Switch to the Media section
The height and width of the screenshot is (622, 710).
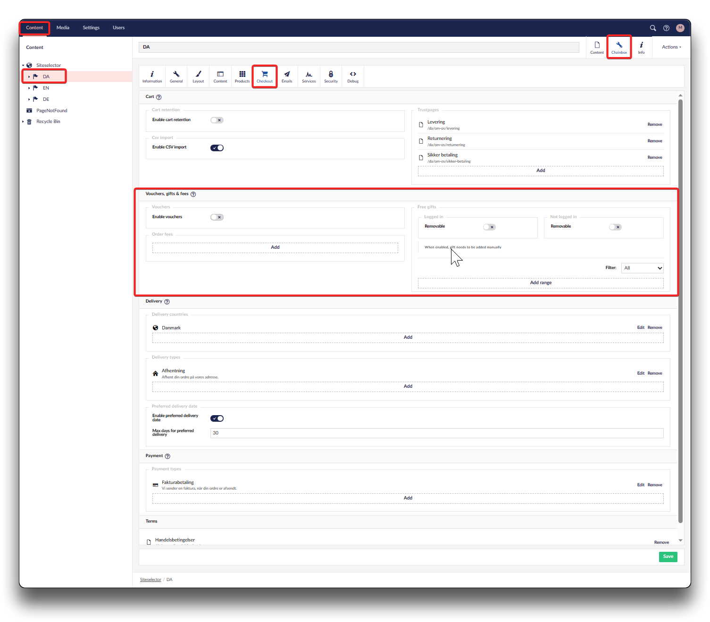[63, 28]
